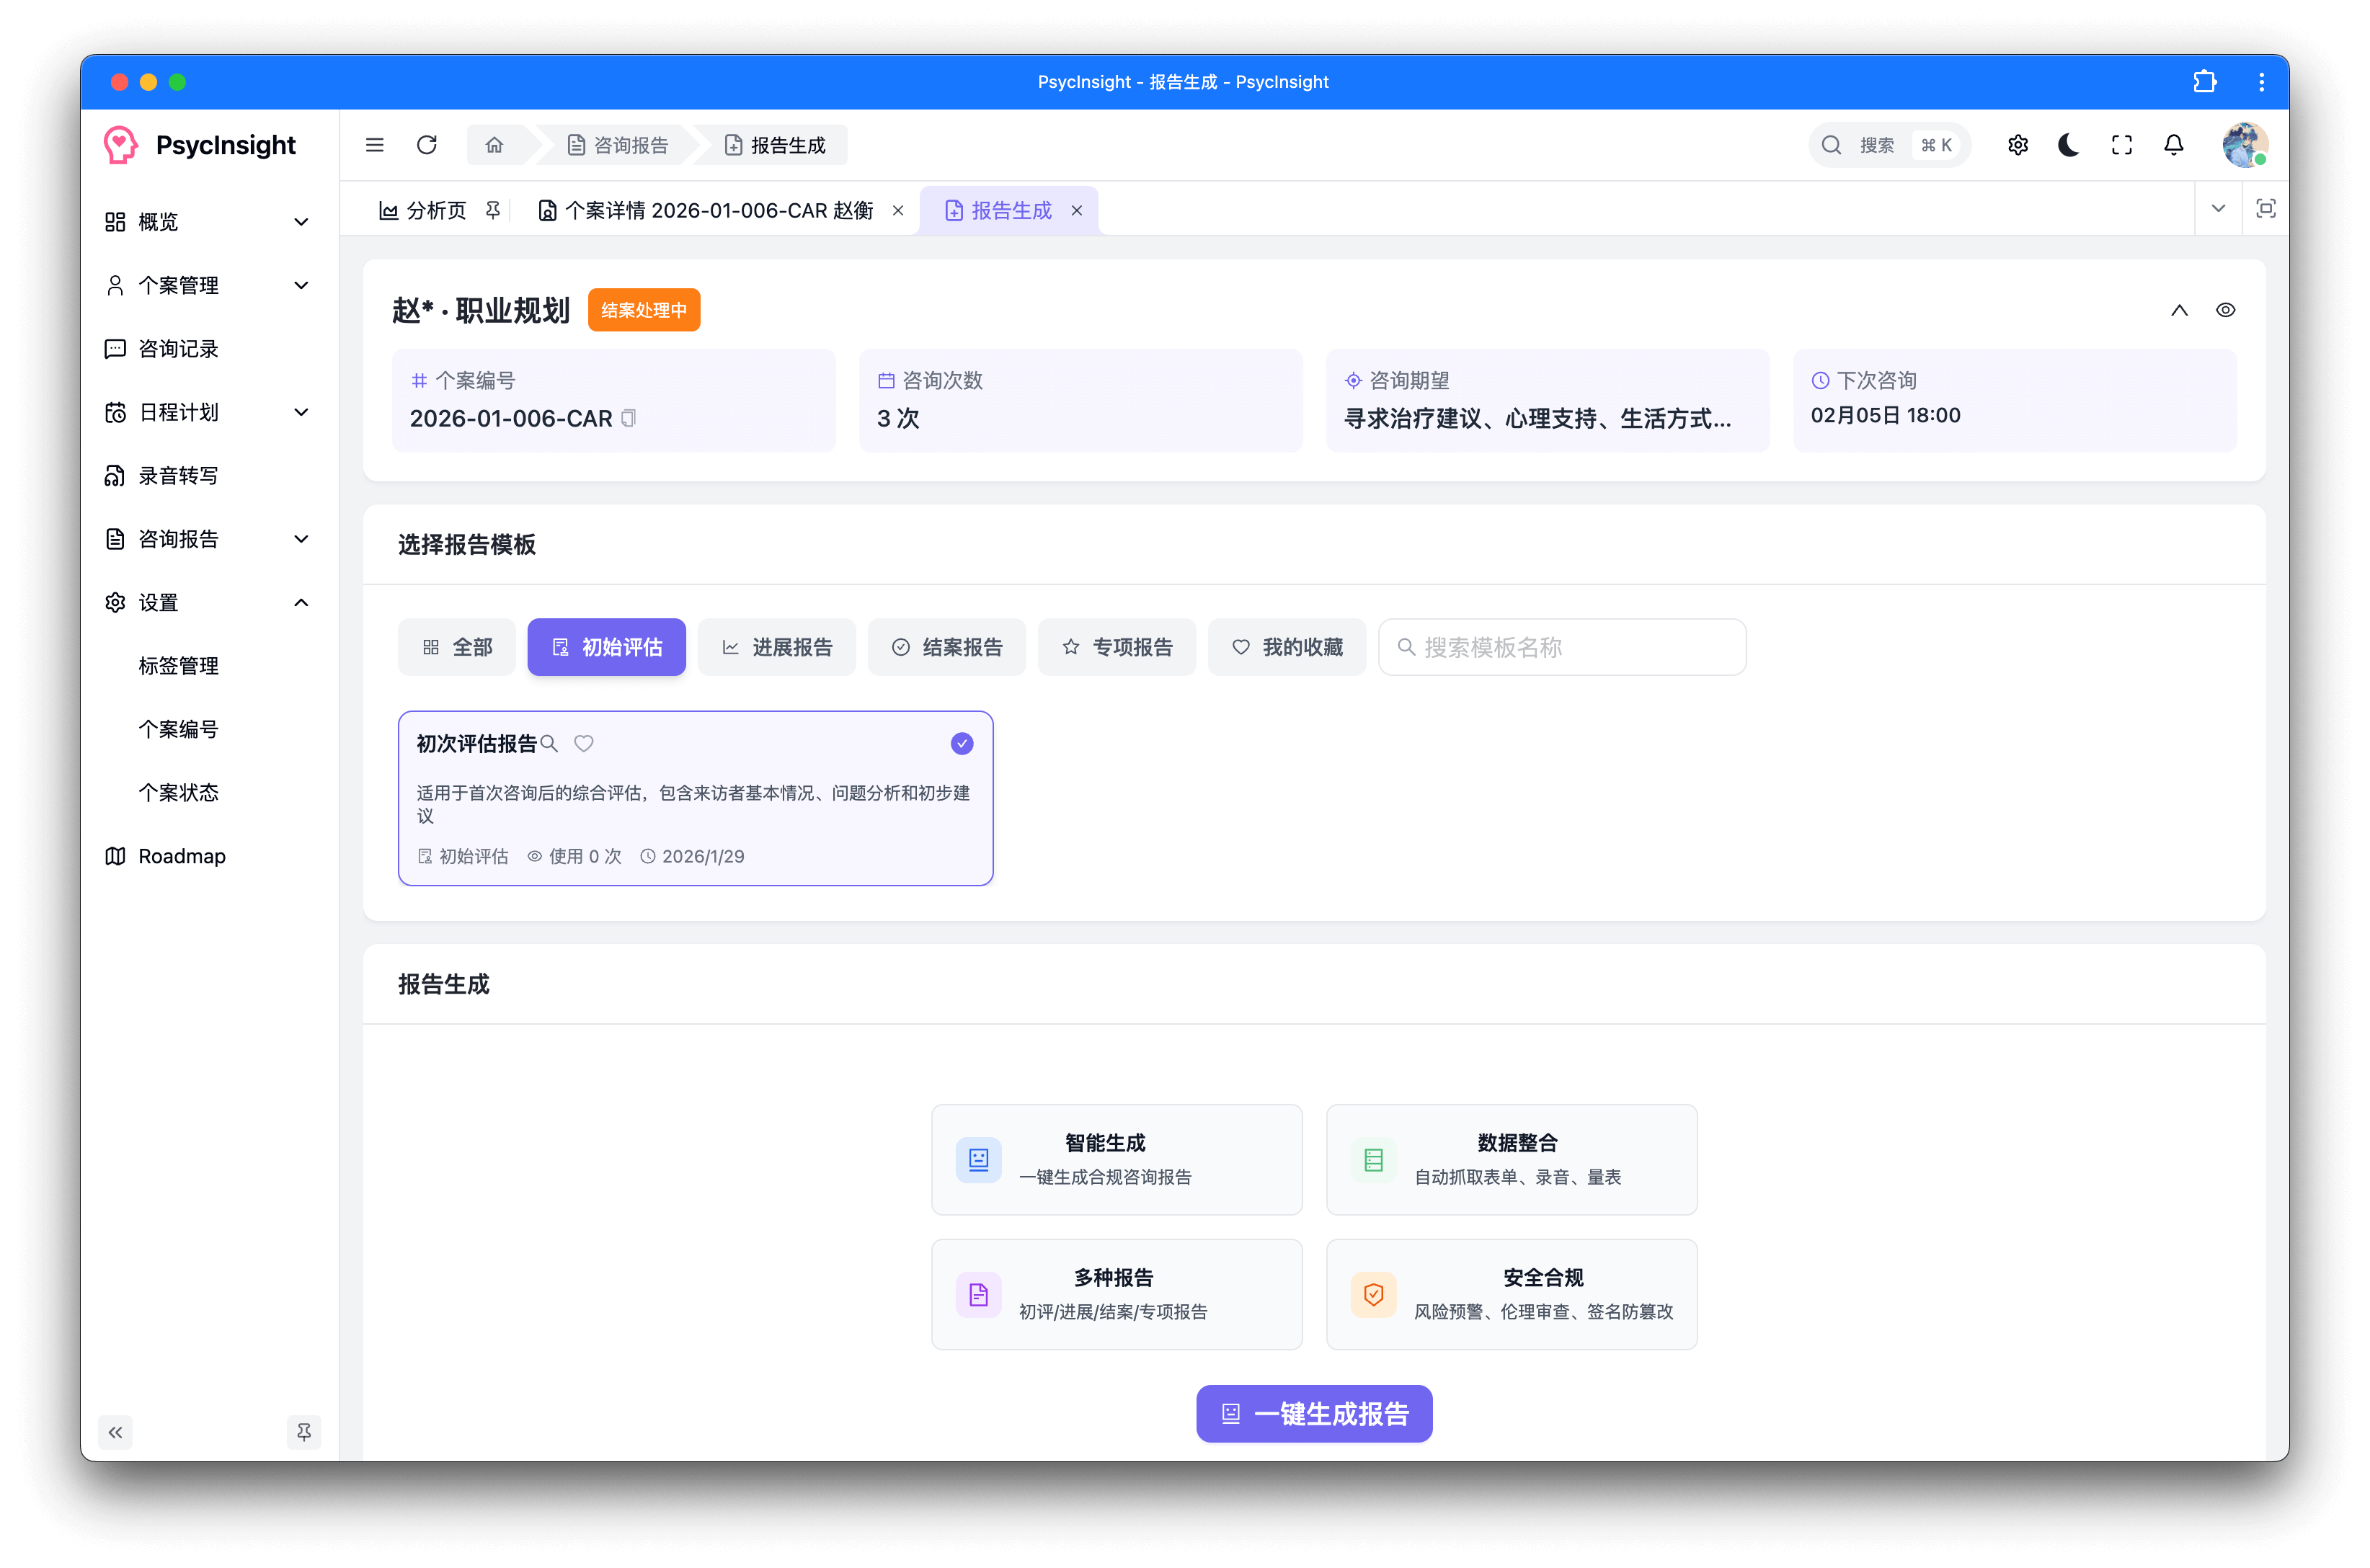This screenshot has height=1568, width=2370.
Task: Open the tab list dropdown chevron
Action: click(2218, 209)
